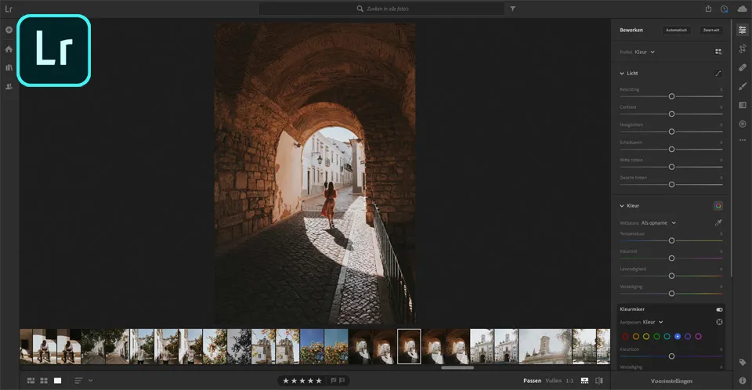
Task: Open Voorinstellingen presets
Action: [x=671, y=381]
